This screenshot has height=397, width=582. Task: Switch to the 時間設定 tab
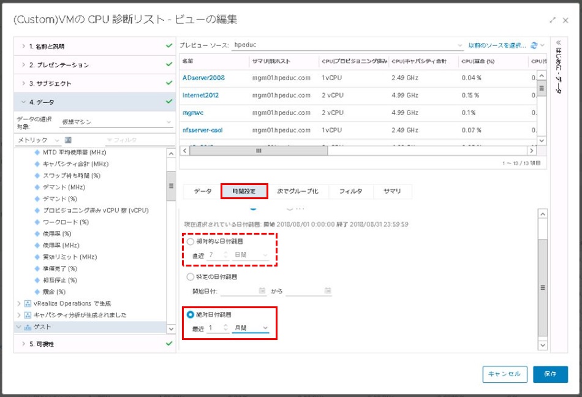coord(244,191)
